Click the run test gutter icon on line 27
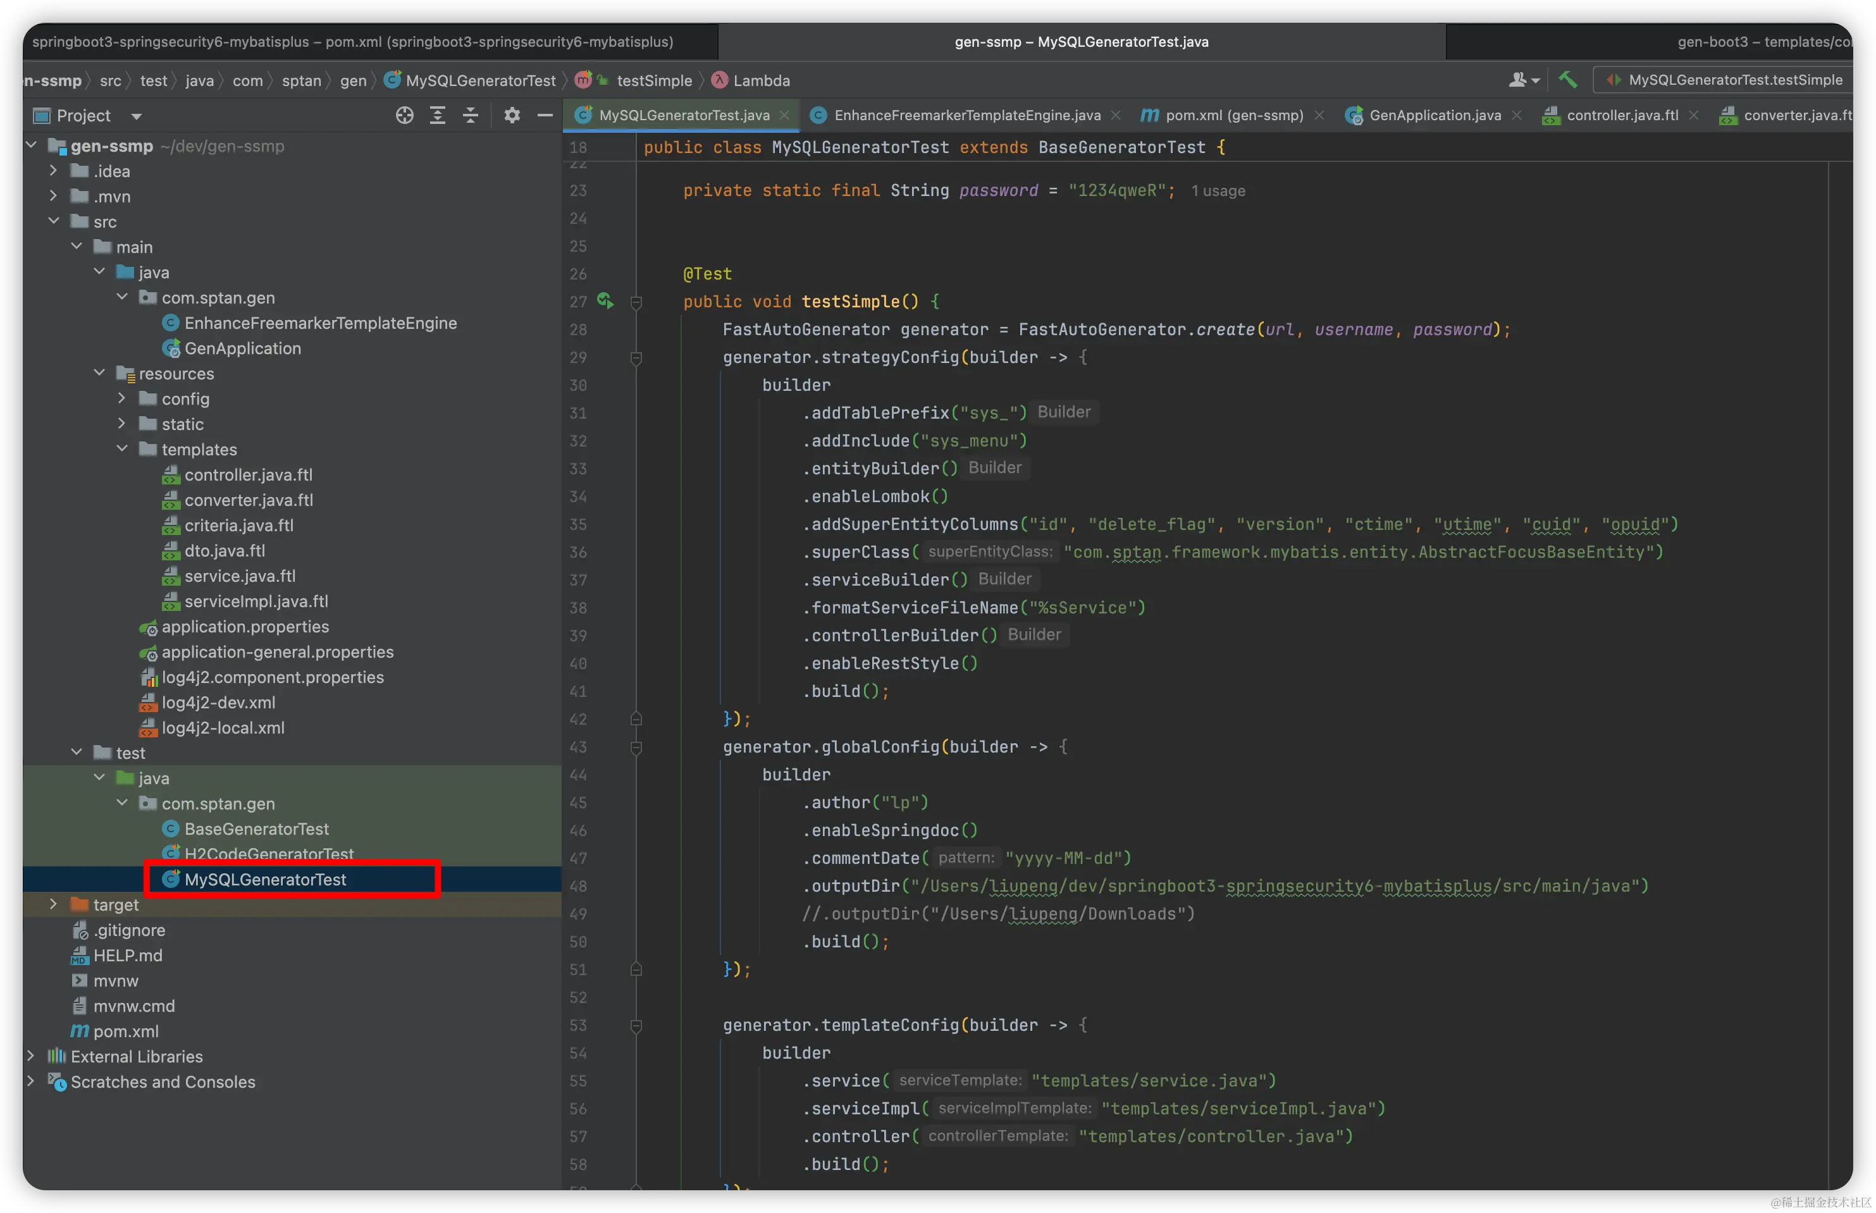Screen dimensions: 1876x1213 [605, 300]
